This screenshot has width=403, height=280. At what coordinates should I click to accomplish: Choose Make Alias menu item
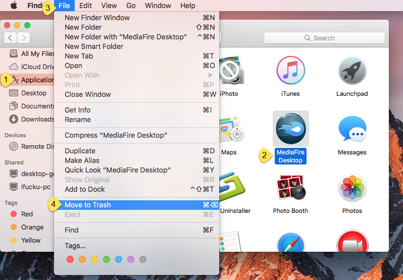tap(136, 160)
